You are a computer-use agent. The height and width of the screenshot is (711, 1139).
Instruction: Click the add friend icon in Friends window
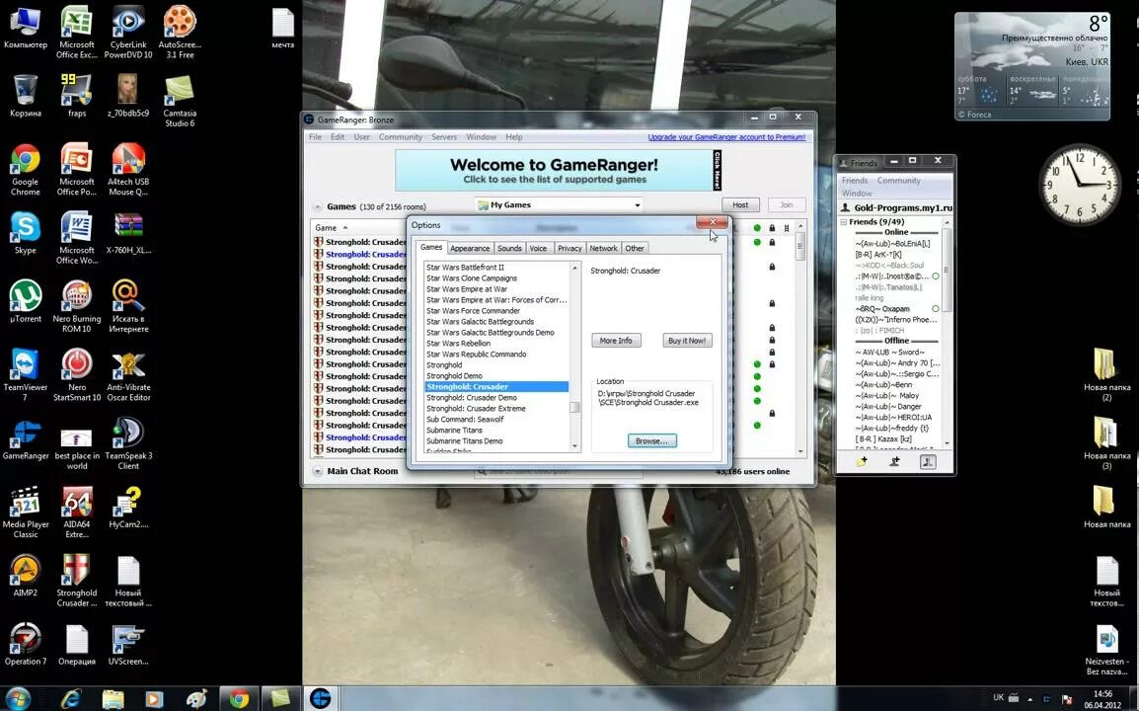point(894,461)
